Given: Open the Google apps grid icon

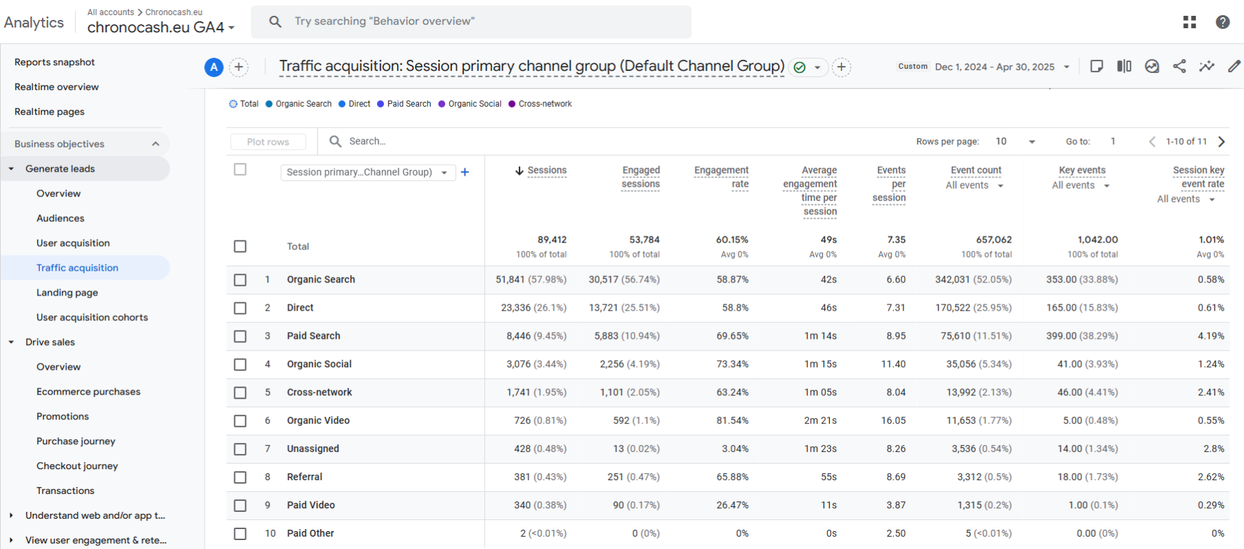Looking at the screenshot, I should point(1190,22).
